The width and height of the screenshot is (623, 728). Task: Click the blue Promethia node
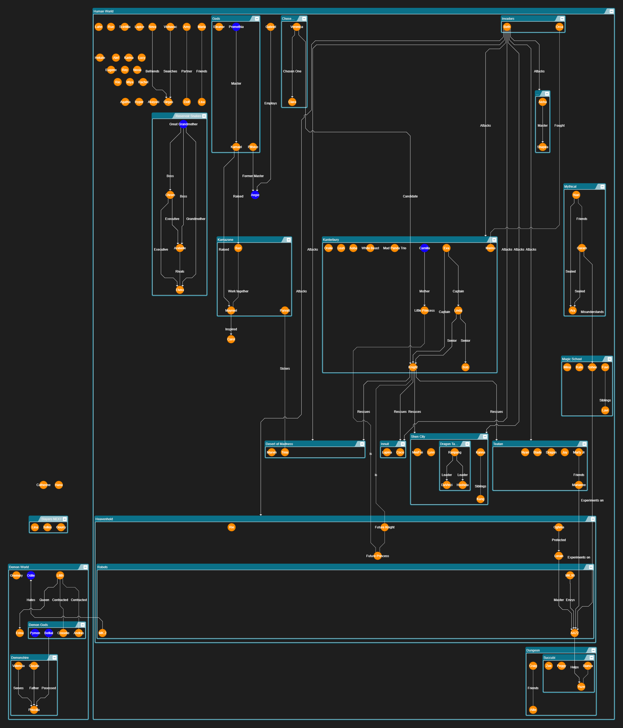(236, 27)
